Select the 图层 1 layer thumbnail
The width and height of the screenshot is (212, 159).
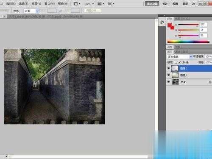click(x=175, y=75)
